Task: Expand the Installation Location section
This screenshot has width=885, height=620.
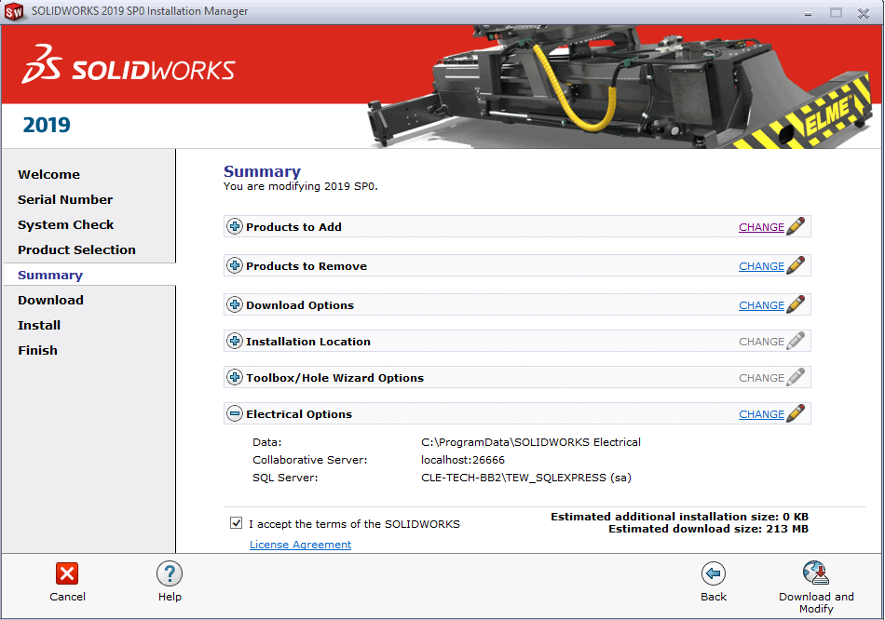Action: [235, 341]
